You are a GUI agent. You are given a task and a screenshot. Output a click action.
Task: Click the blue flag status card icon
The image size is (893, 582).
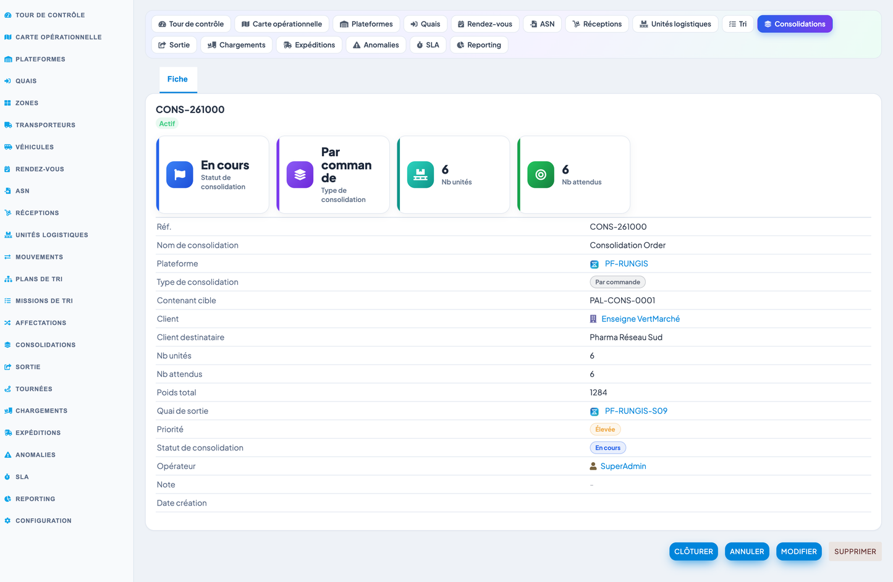tap(180, 175)
